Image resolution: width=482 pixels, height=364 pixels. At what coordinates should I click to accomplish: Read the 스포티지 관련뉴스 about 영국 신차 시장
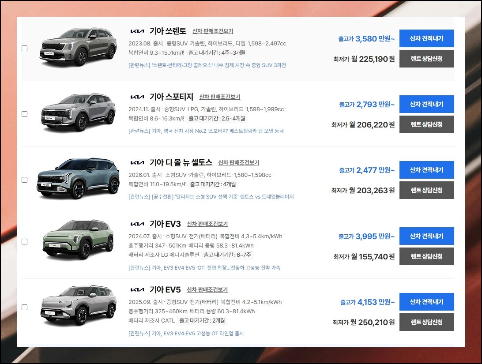point(206,131)
